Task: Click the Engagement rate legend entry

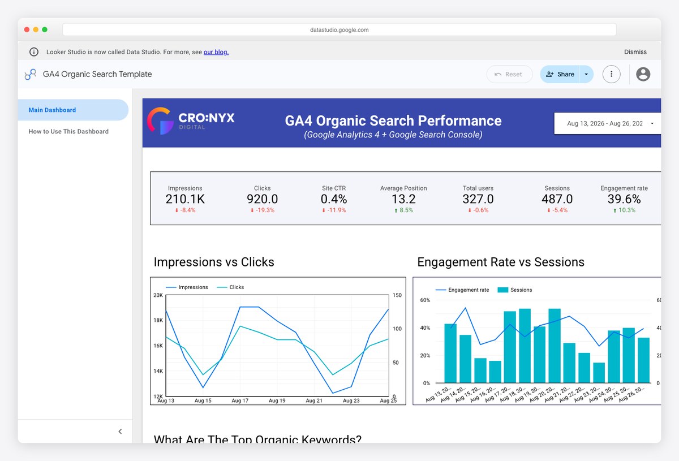Action: (x=462, y=290)
